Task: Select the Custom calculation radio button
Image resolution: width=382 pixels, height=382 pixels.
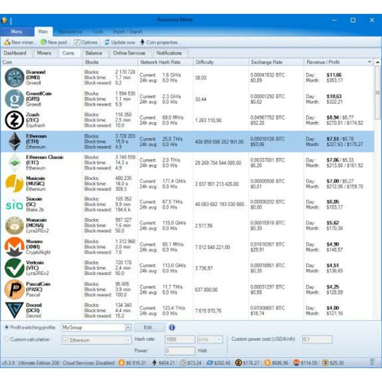Action: tap(7, 339)
